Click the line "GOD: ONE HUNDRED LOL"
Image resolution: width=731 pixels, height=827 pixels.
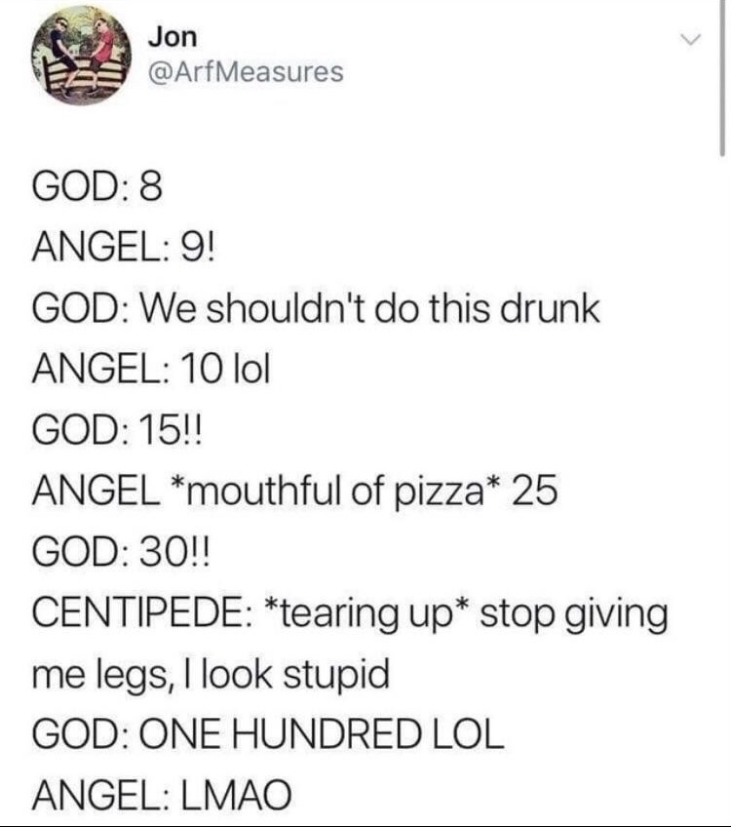(268, 736)
